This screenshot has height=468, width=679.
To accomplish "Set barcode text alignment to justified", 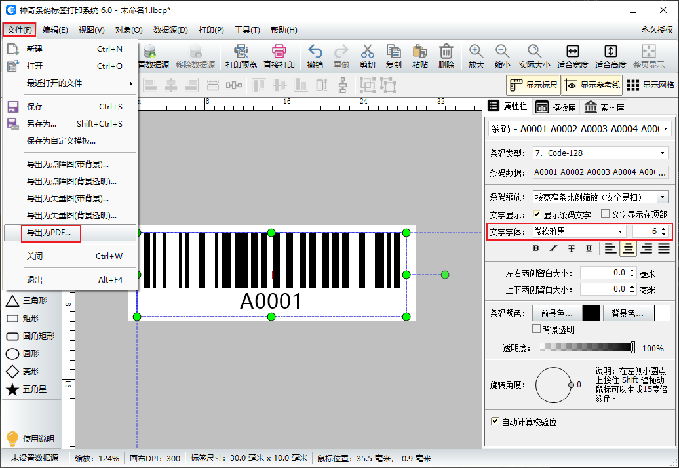I will 664,248.
